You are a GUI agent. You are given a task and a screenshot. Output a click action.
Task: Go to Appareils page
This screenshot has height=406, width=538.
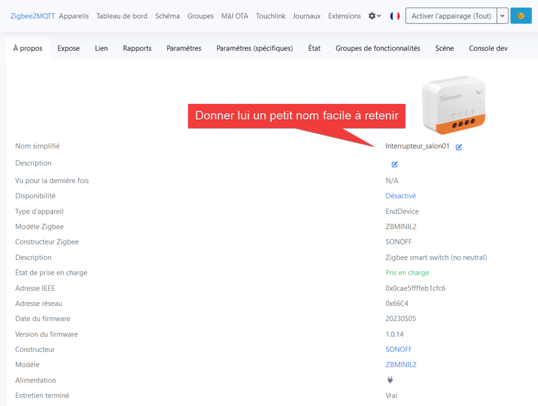(74, 16)
